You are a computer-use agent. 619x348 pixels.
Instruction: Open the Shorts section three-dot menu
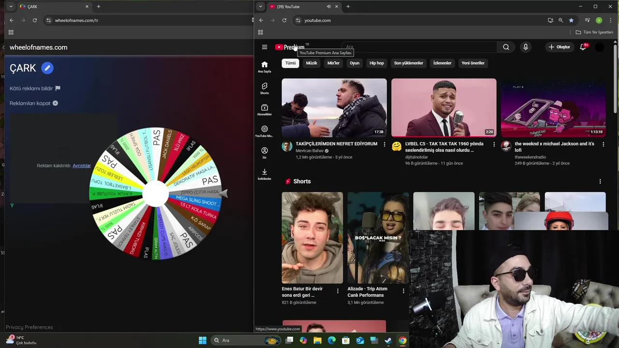[x=600, y=181]
